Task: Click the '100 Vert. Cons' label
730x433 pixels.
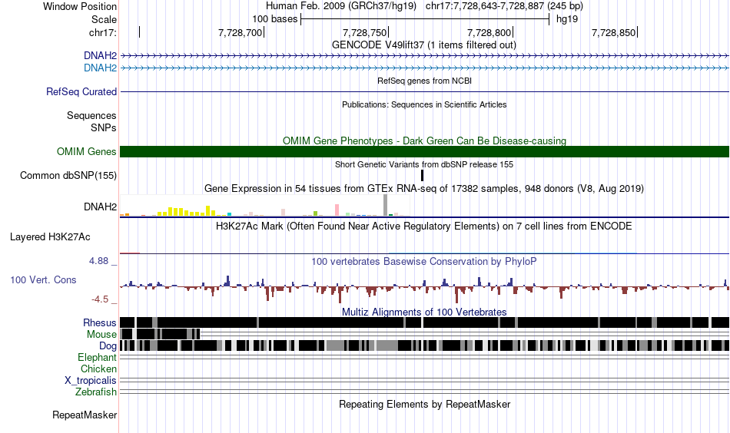Action: tap(43, 279)
